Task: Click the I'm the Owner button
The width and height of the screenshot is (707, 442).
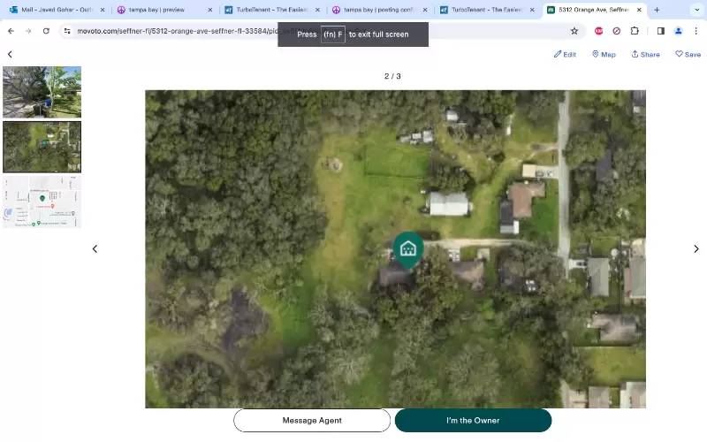Action: point(473,421)
